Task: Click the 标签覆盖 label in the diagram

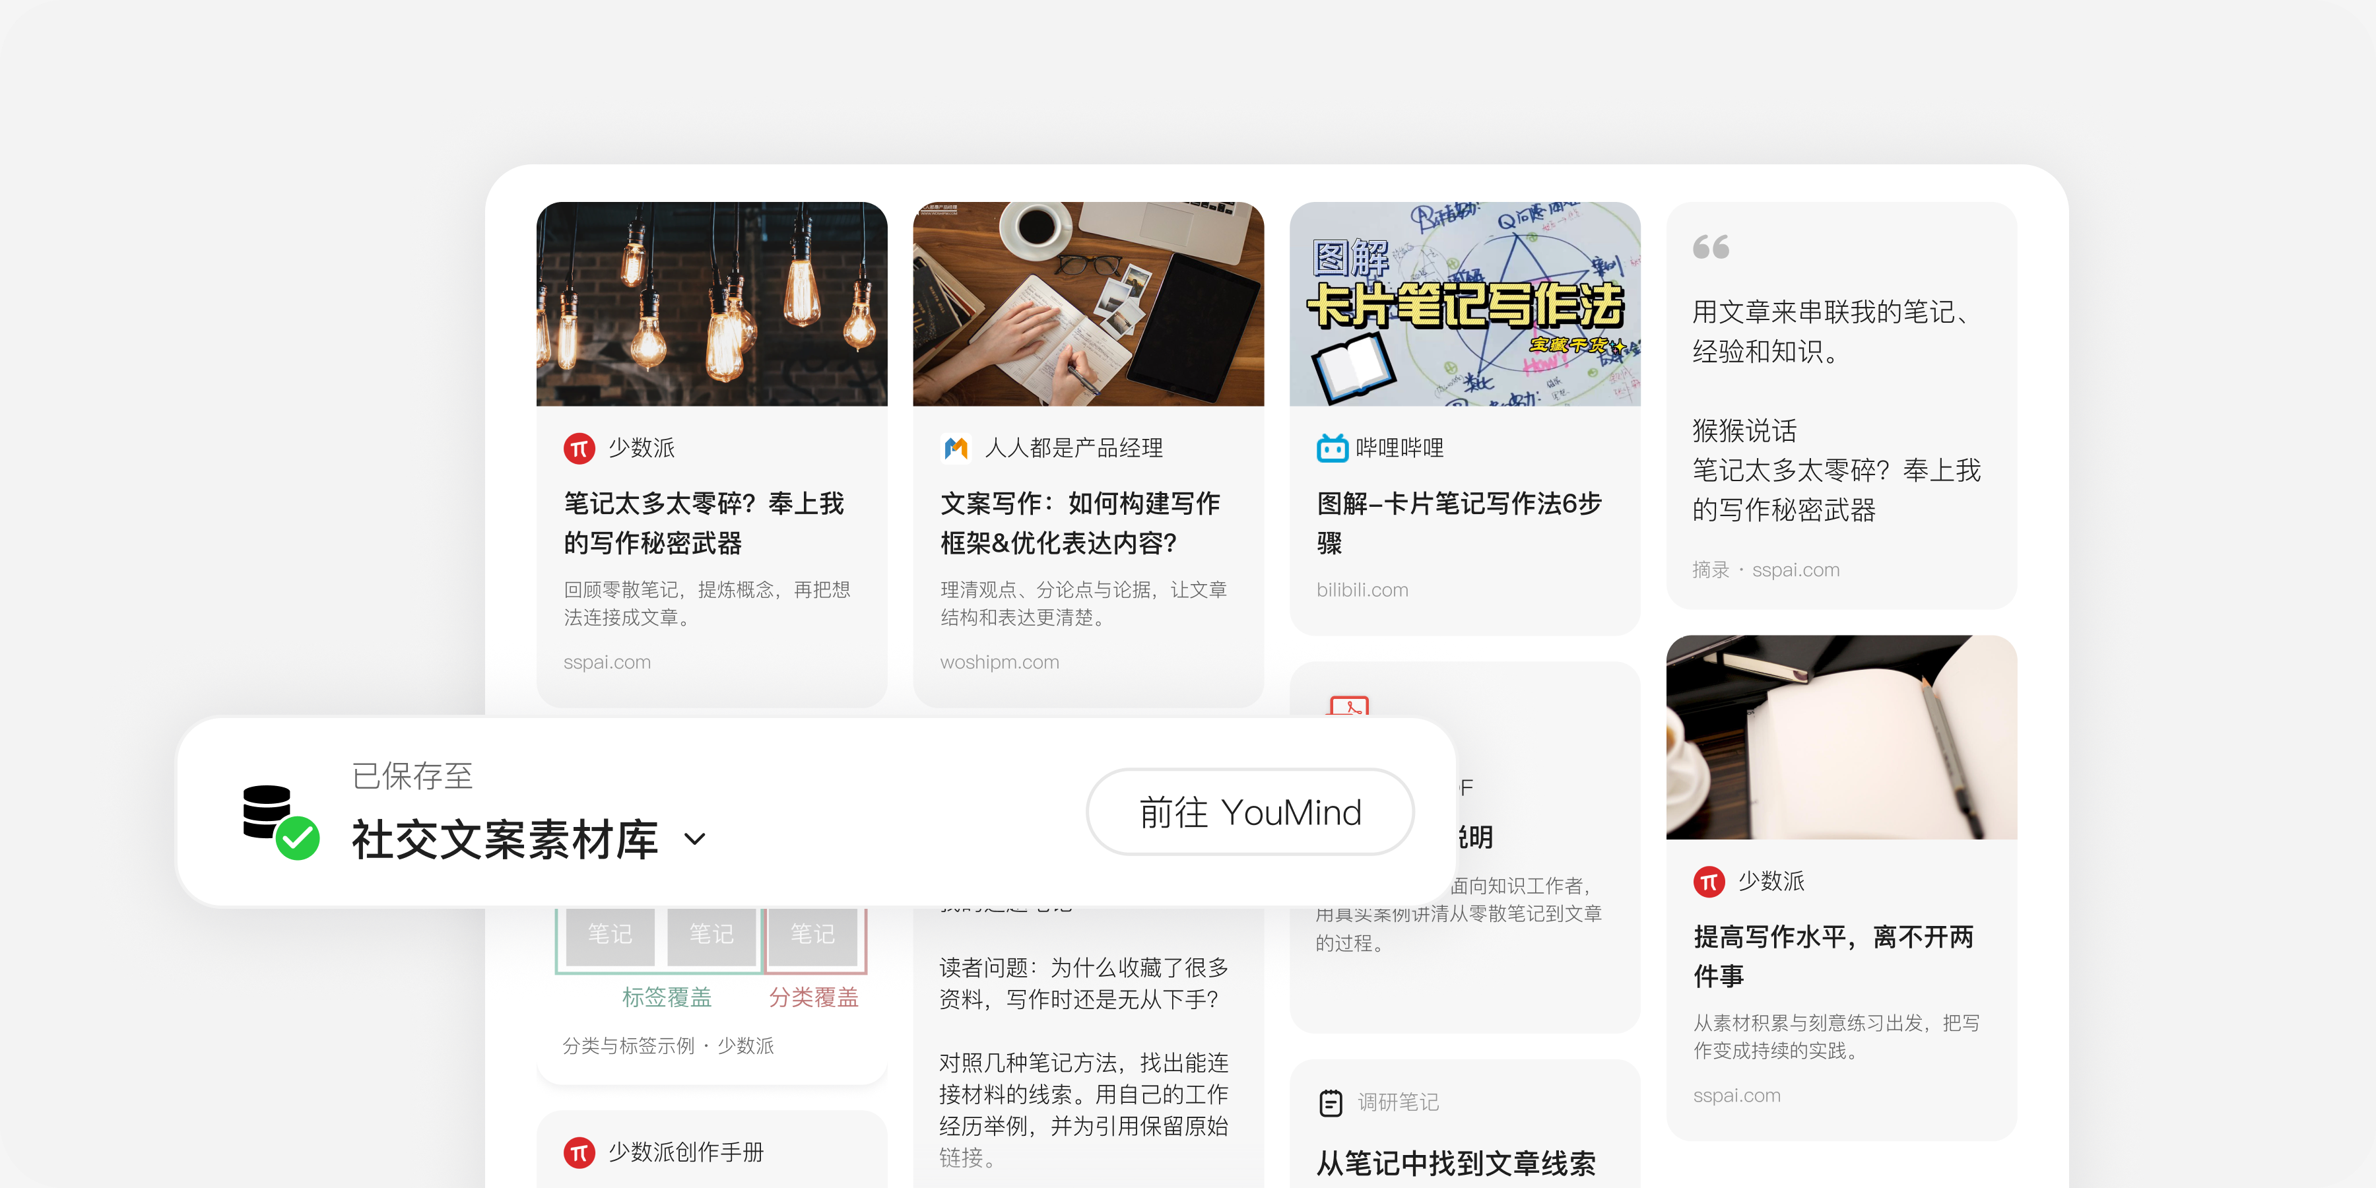Action: point(667,997)
